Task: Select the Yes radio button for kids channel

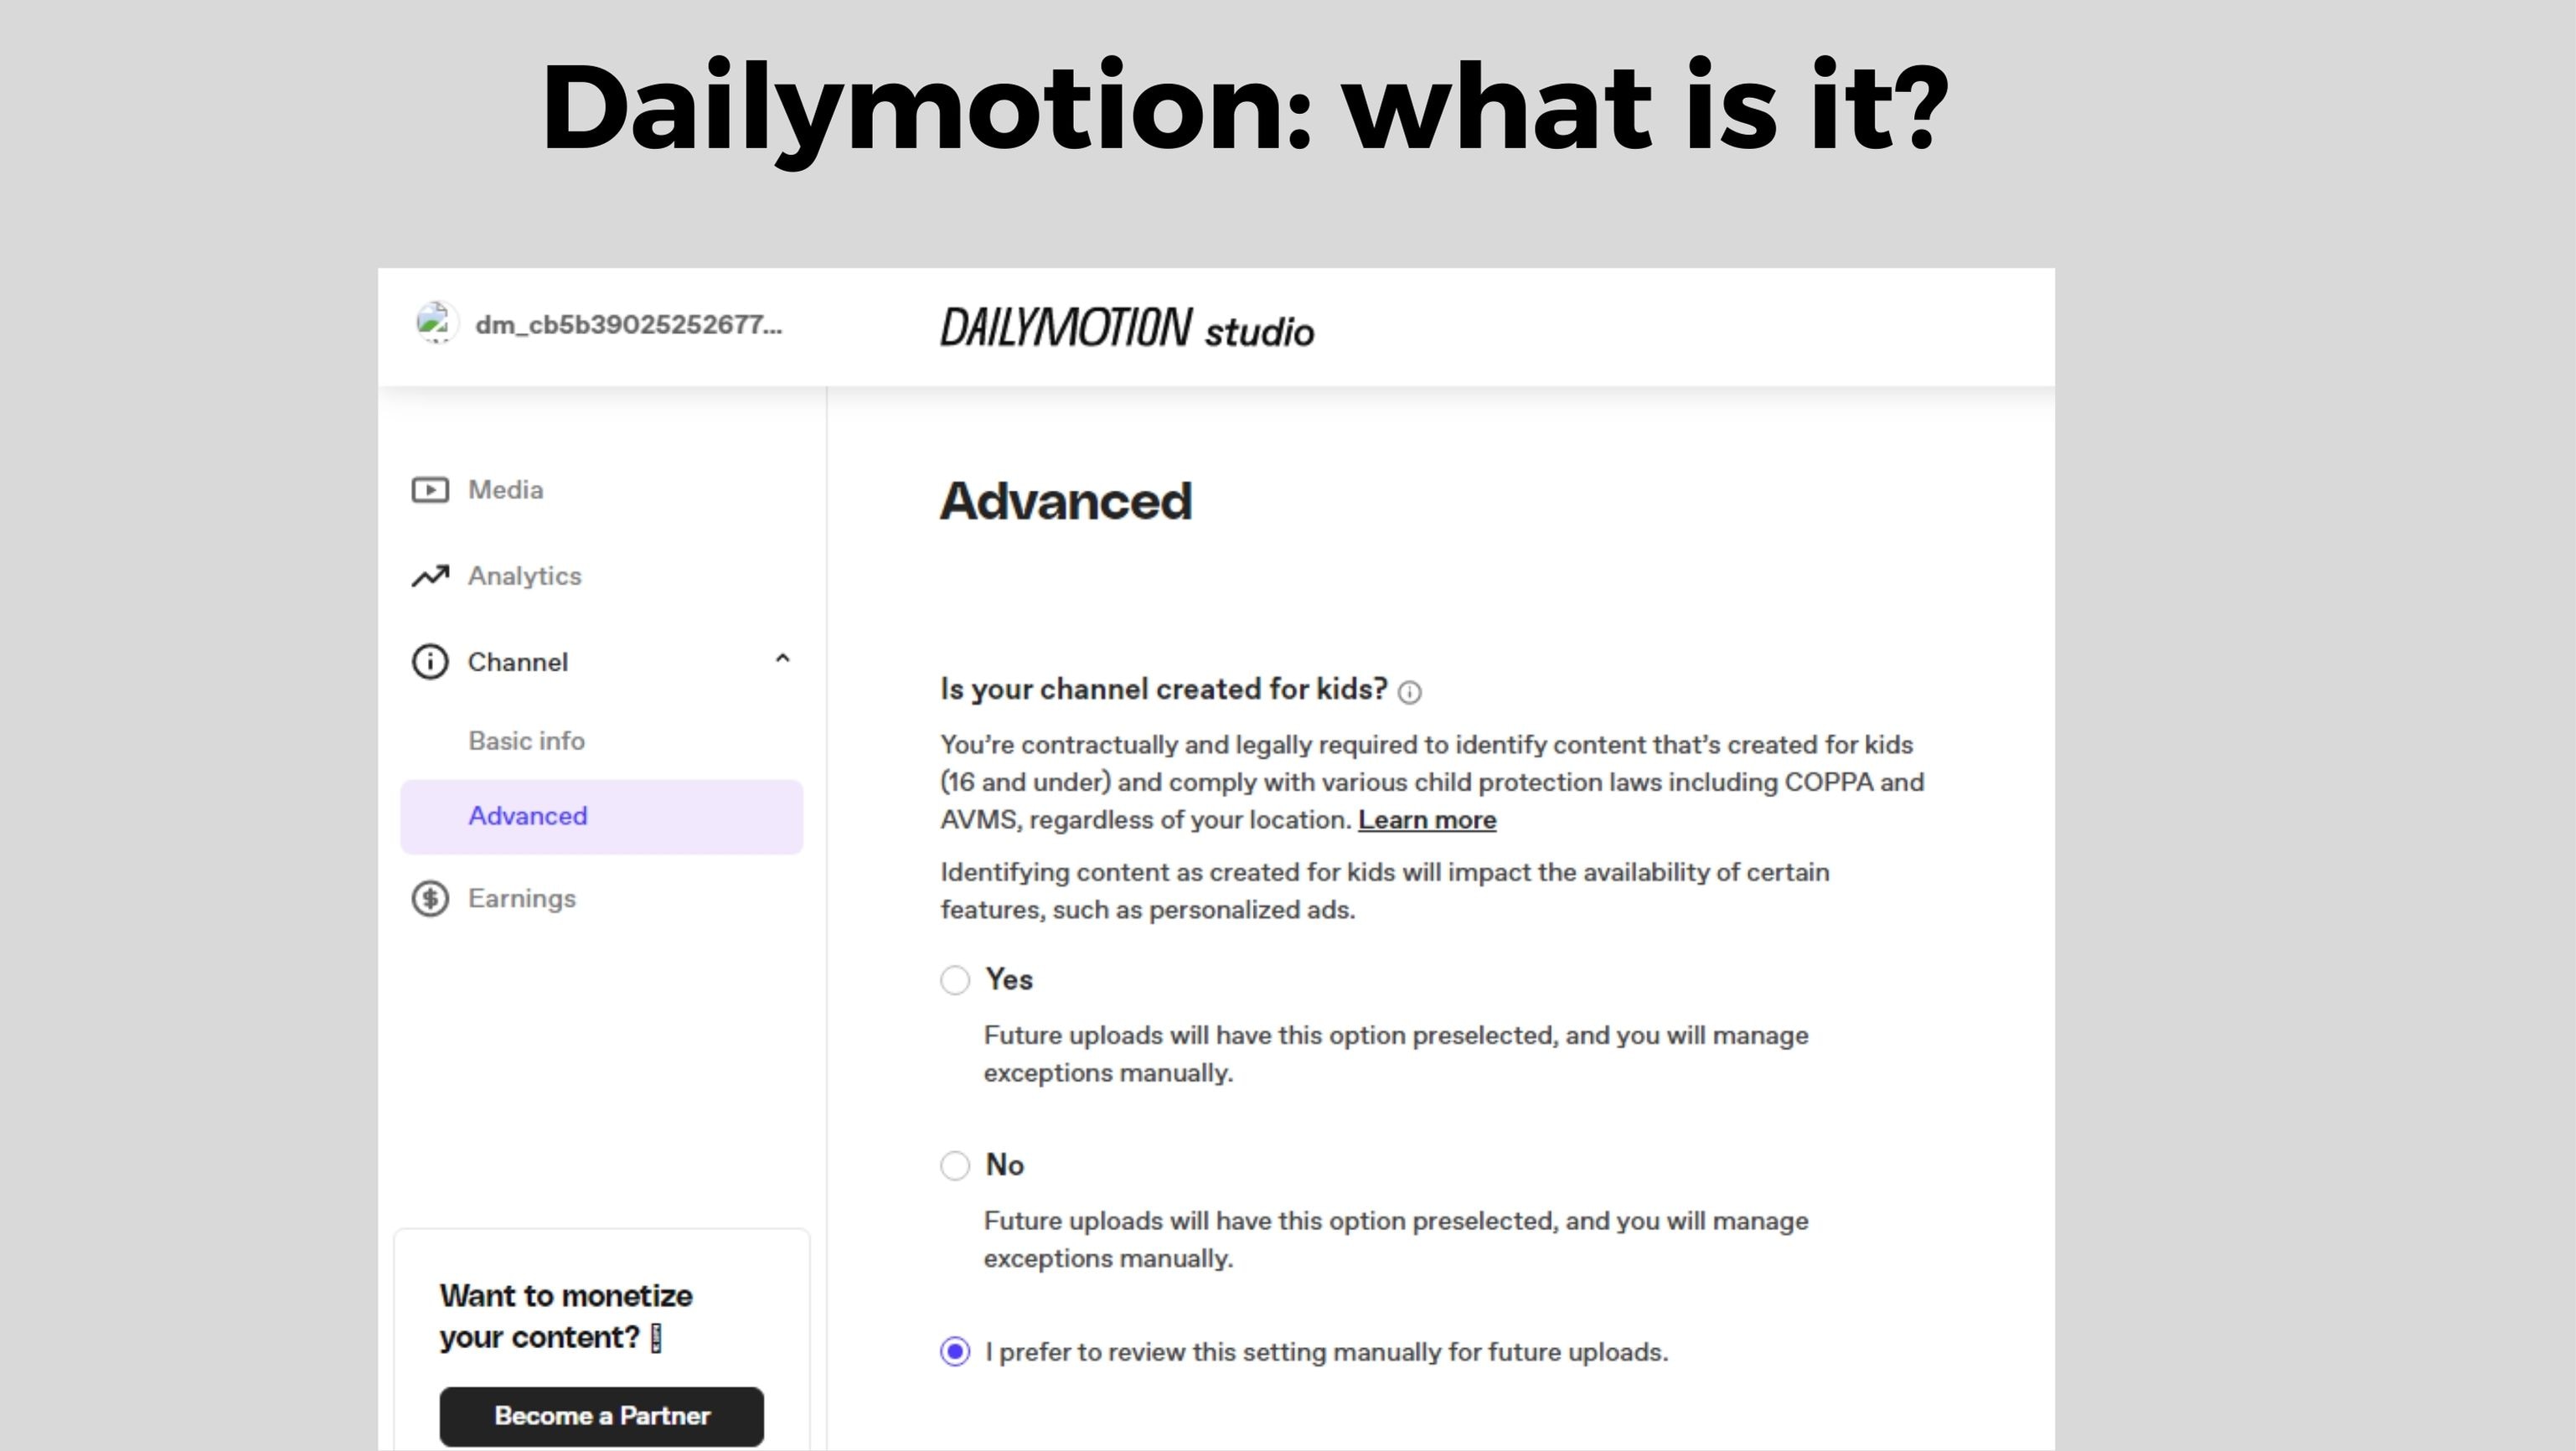Action: [955, 977]
